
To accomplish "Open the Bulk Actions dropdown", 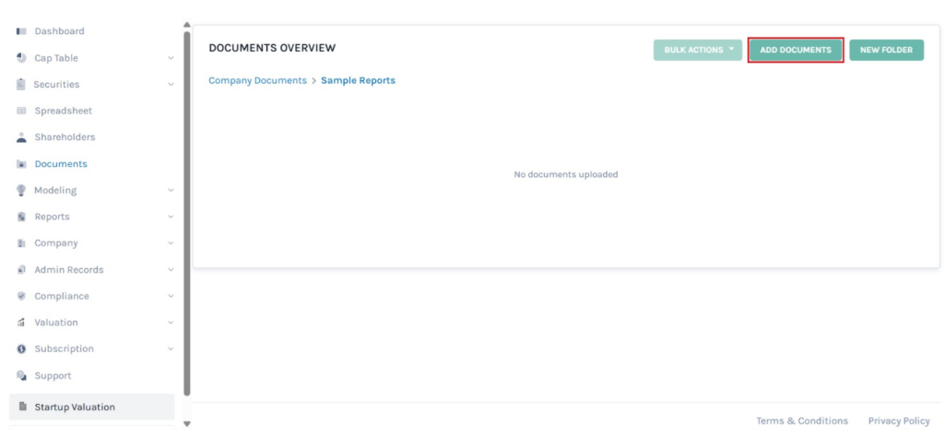I will coord(697,50).
